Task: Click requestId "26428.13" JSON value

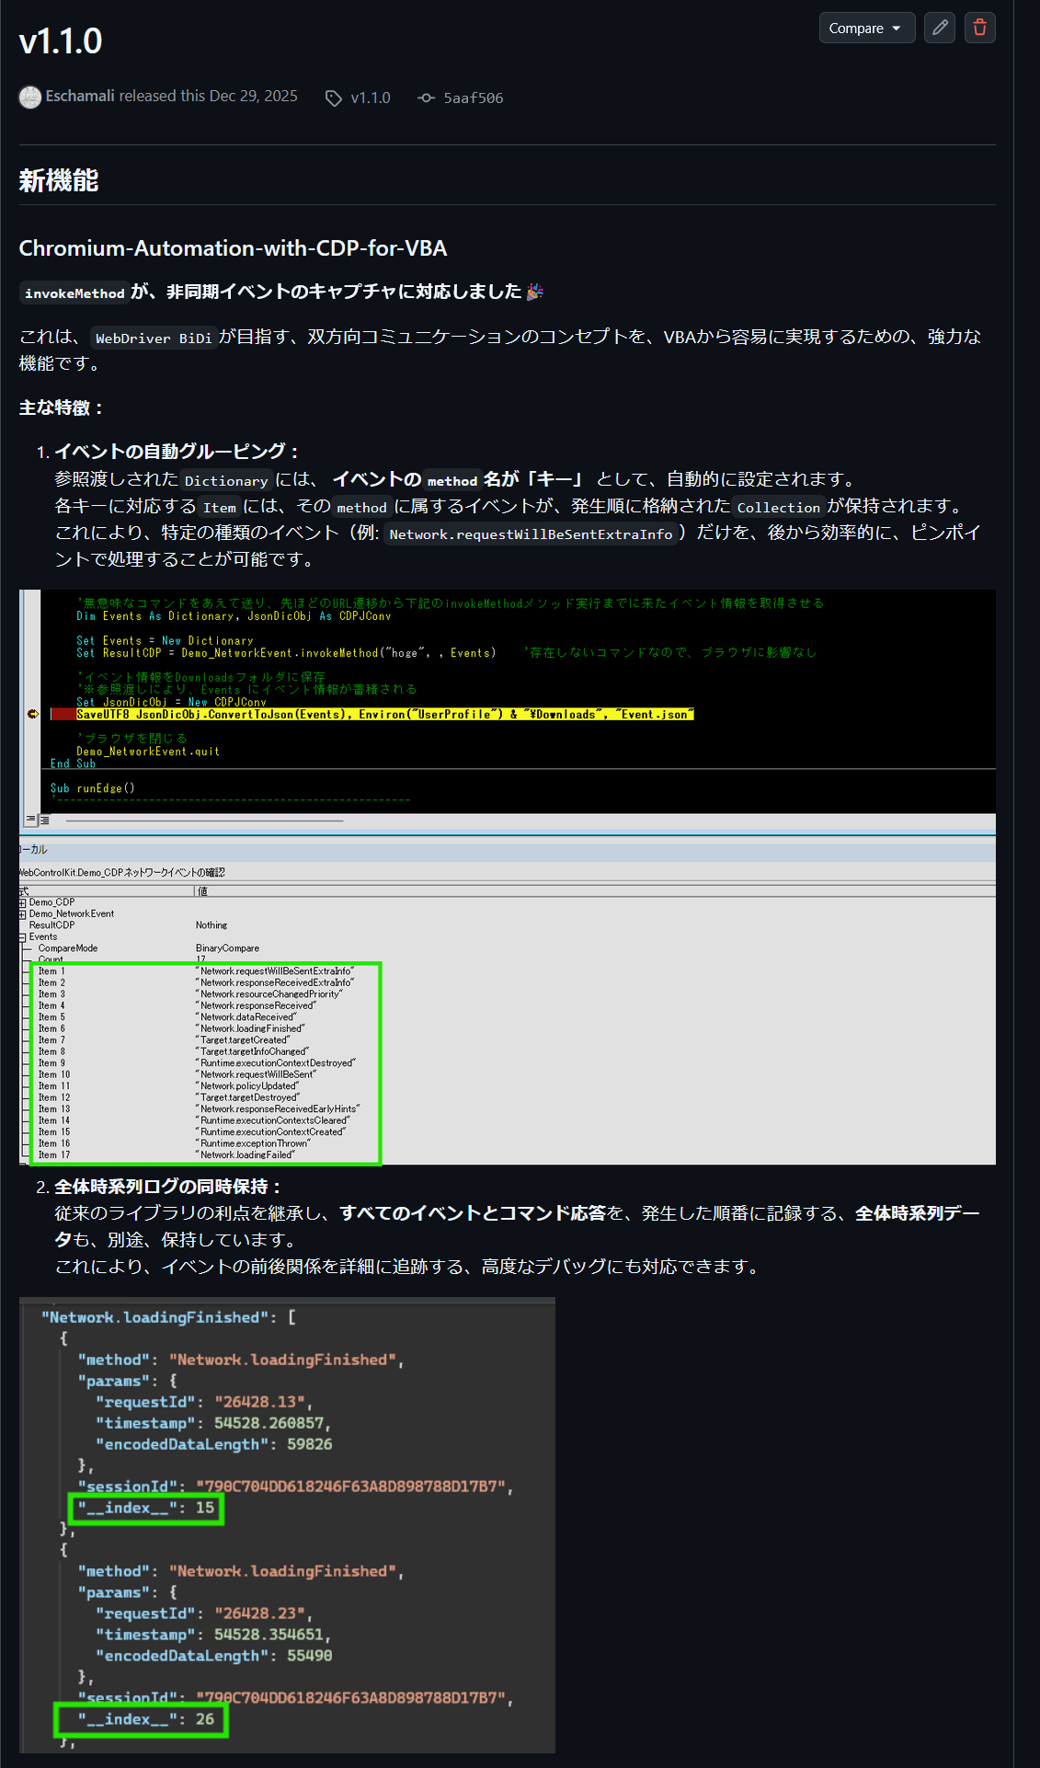Action: click(262, 1402)
